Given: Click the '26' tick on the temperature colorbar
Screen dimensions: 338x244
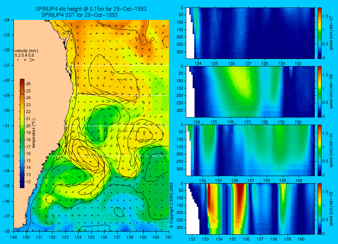Looking at the screenshot, I should [28, 84].
